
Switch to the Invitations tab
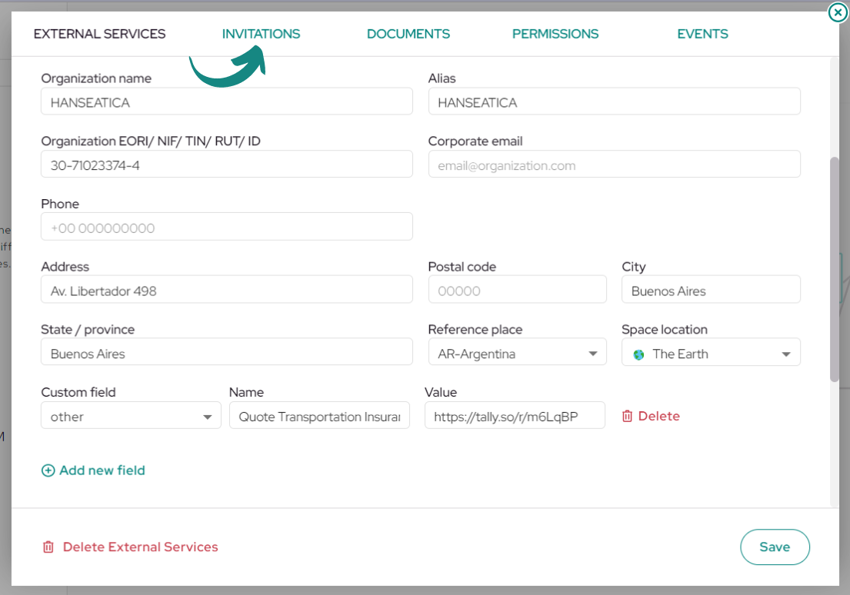pos(261,34)
